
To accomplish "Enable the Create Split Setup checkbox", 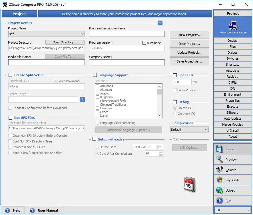I will pyautogui.click(x=11, y=75).
